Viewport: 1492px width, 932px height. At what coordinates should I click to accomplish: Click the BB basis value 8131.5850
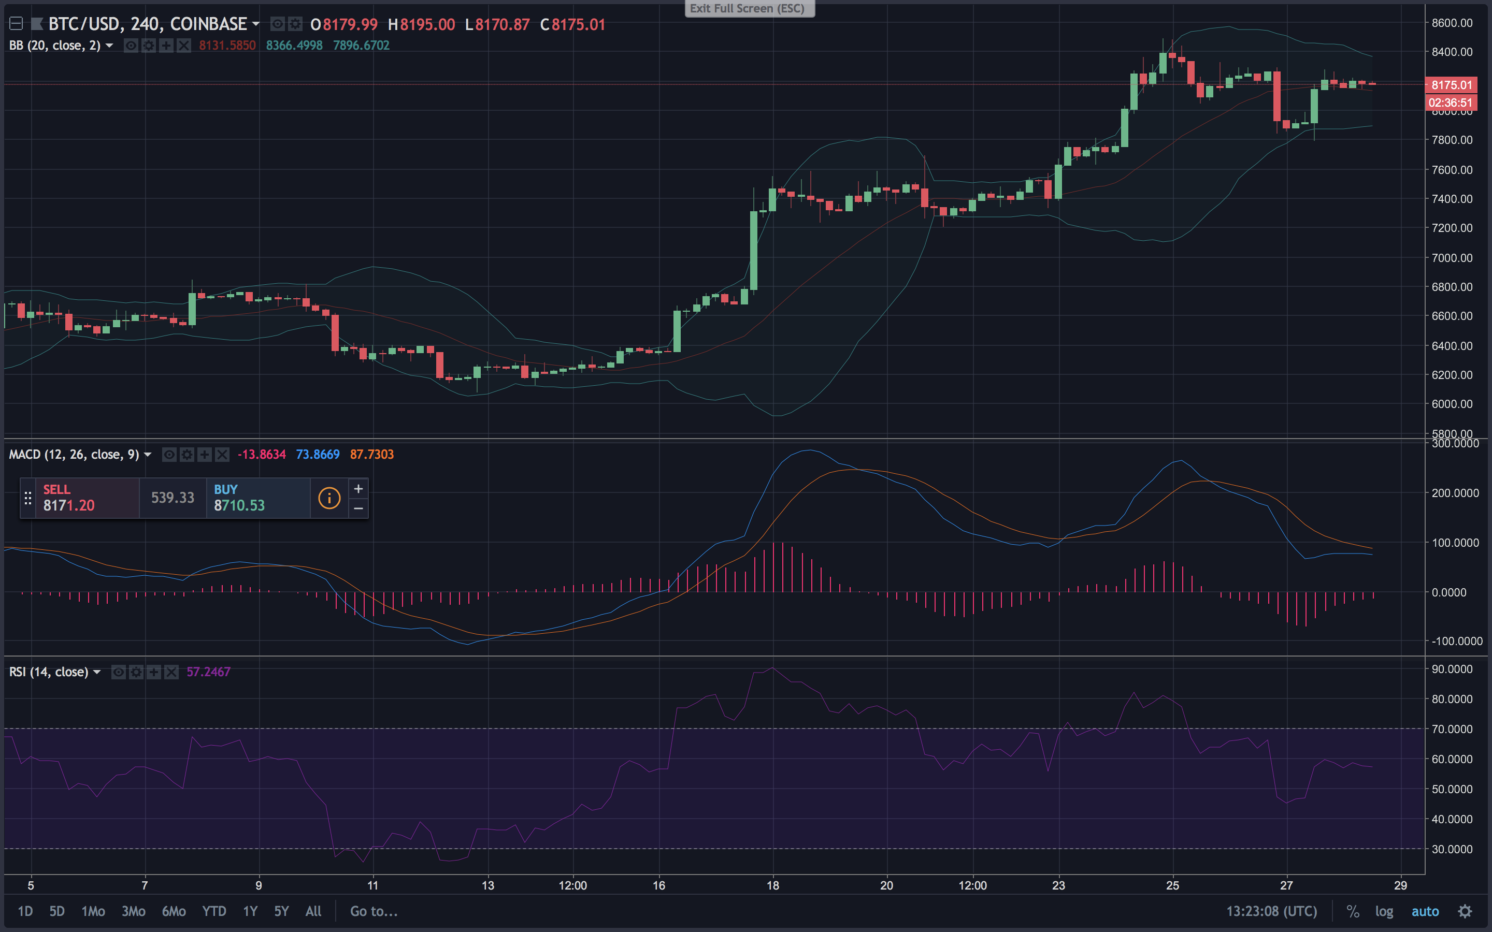coord(227,46)
